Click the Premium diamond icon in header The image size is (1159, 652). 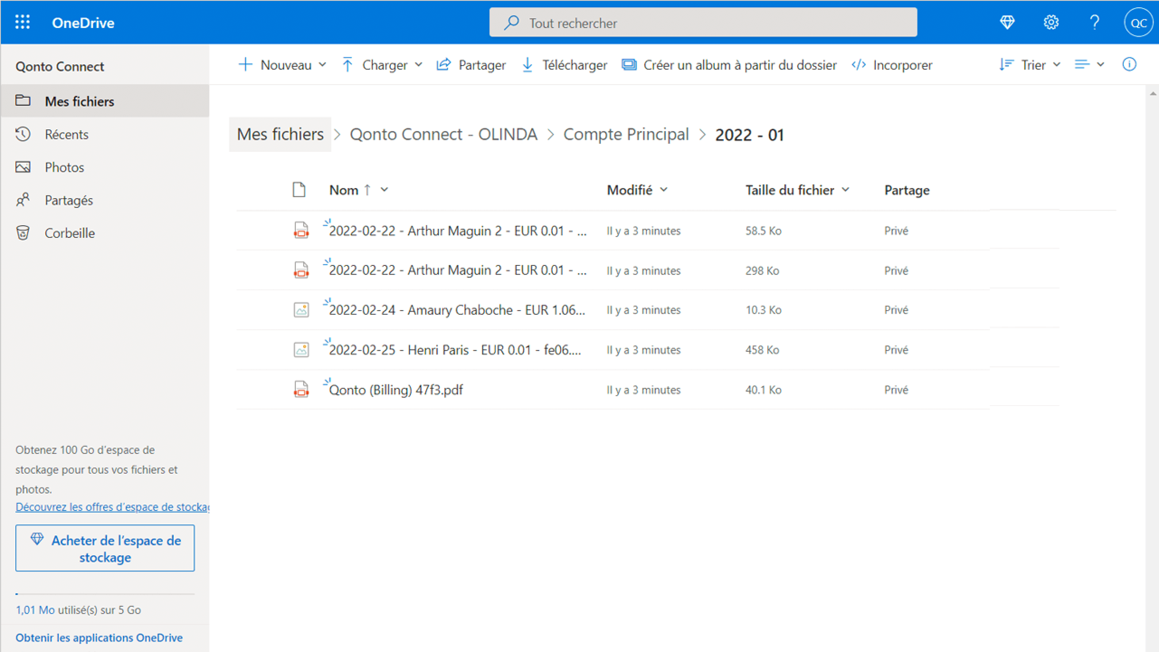(x=1007, y=22)
